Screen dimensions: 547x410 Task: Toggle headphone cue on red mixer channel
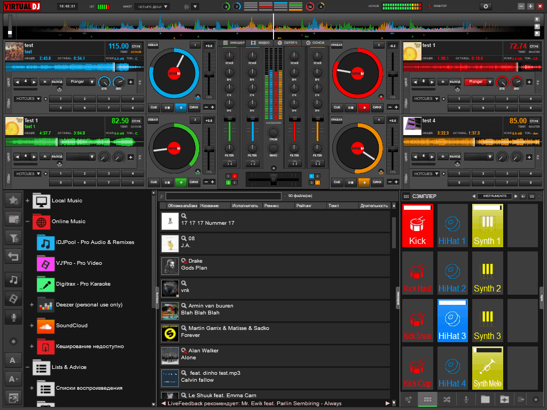point(295,163)
